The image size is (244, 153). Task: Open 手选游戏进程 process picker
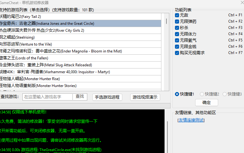pyautogui.click(x=107, y=97)
